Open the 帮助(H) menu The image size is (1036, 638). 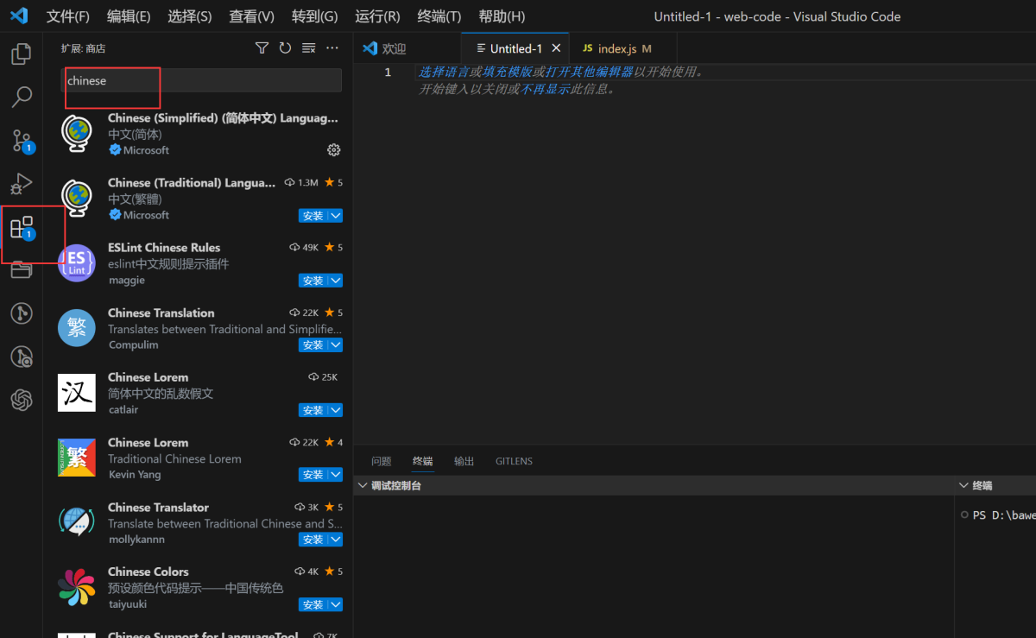click(x=502, y=16)
